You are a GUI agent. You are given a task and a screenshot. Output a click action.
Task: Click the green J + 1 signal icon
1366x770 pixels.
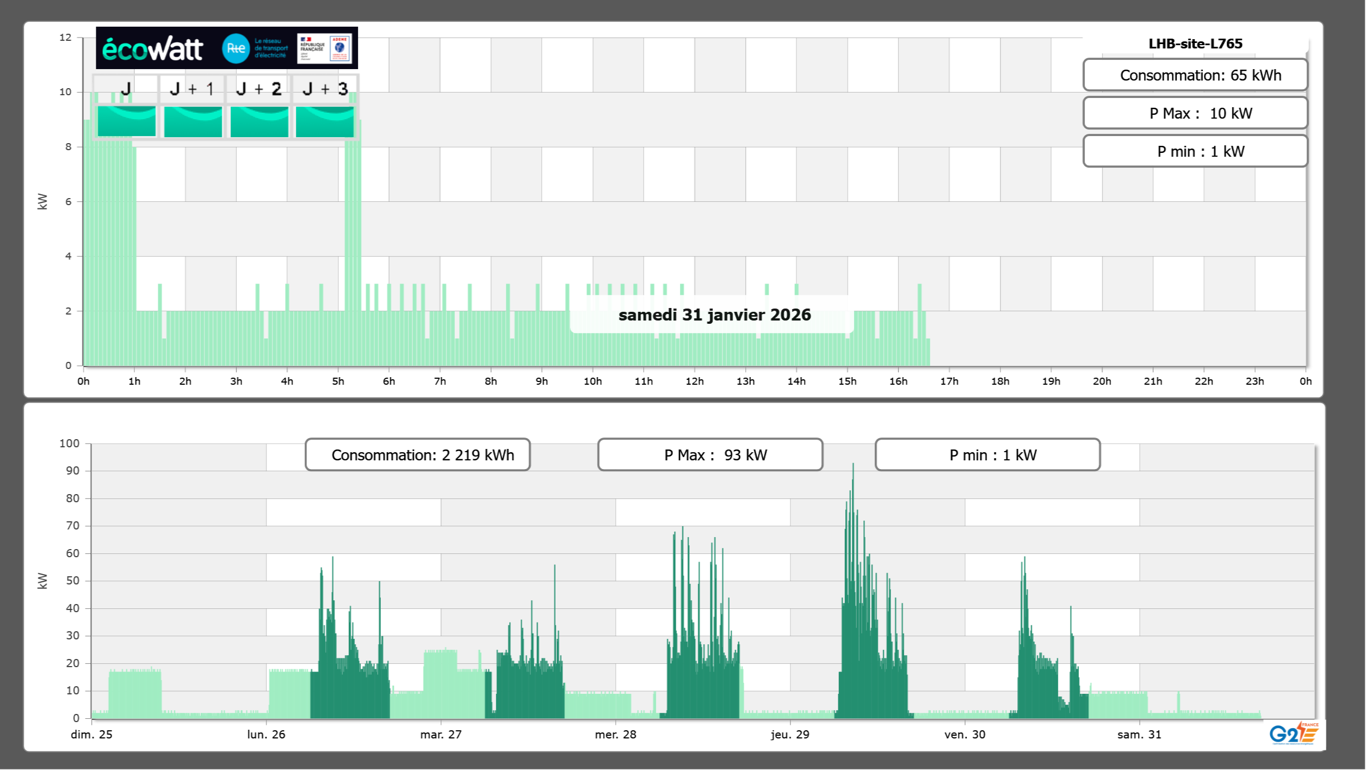tap(193, 121)
